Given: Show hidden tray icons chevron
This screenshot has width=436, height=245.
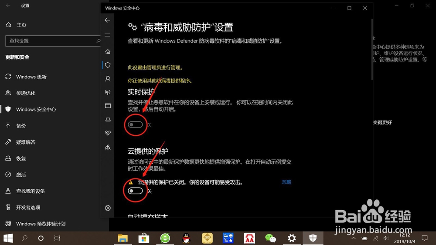Looking at the screenshot, I should pos(354,238).
